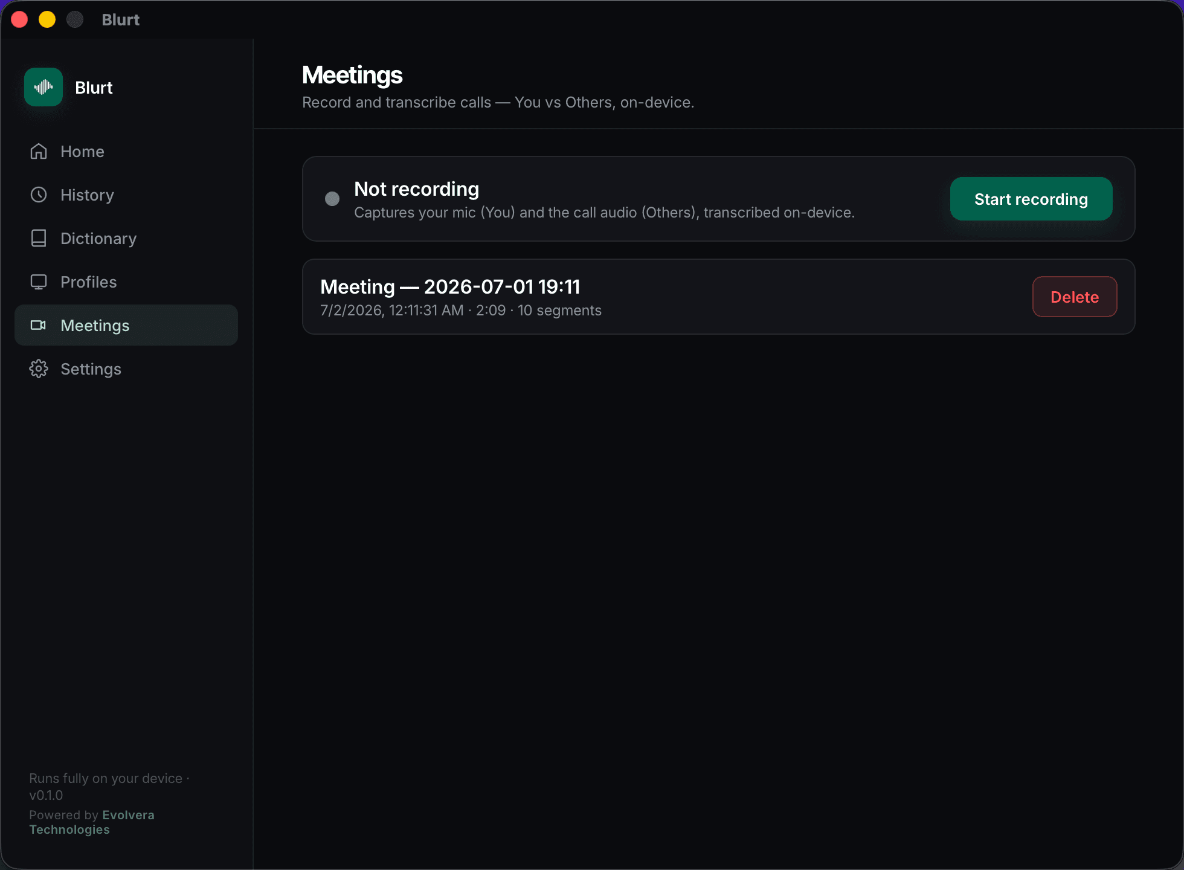The image size is (1184, 870).
Task: Delete the 2026-07-01 19:11 meeting
Action: (x=1075, y=297)
